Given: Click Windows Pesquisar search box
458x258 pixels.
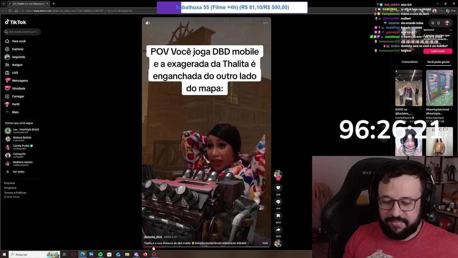Looking at the screenshot, I should pos(34,254).
